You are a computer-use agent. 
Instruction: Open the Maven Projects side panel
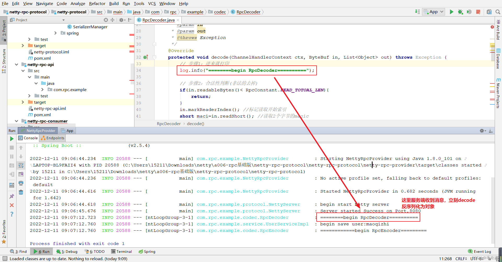(x=498, y=93)
